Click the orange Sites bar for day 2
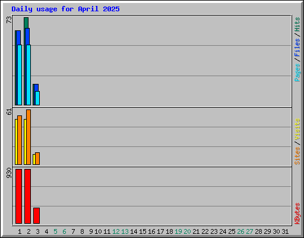Screen dimensions: 304x238 tap(28, 137)
